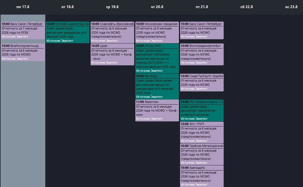Select the Monday 17.8 column header
This screenshot has width=303, height=187.
coord(23,7)
